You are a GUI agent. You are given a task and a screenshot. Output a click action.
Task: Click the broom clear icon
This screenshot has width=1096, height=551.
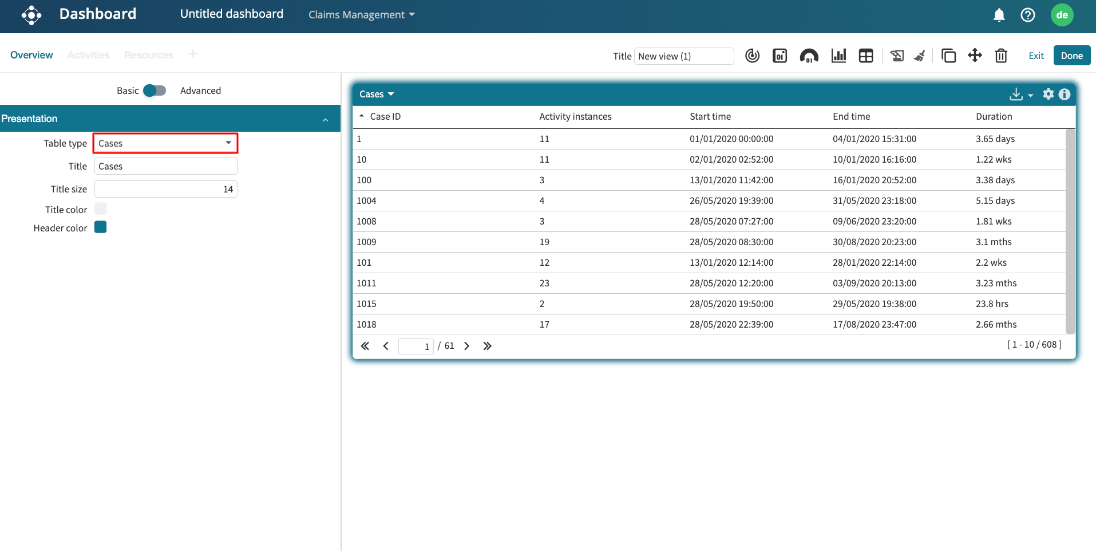[x=920, y=56]
